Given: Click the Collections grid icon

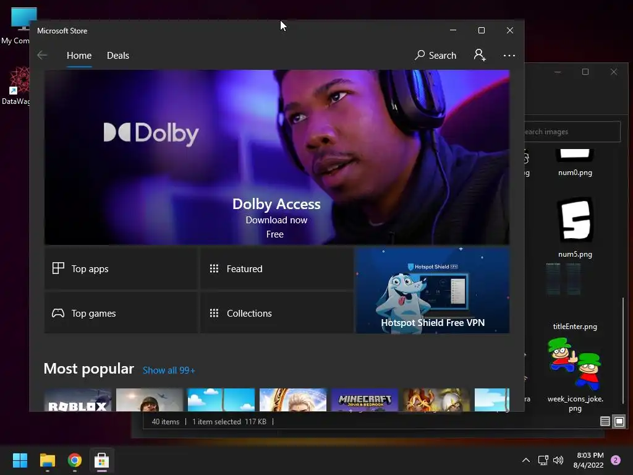Looking at the screenshot, I should (214, 313).
